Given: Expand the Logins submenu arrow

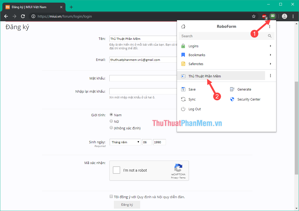Looking at the screenshot, I should tap(270, 46).
